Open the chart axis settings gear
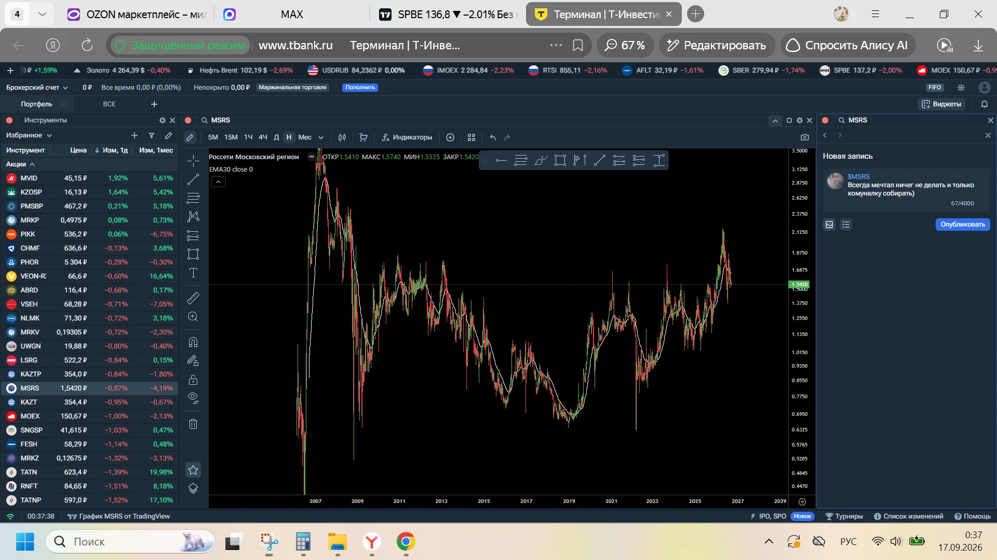 click(802, 501)
